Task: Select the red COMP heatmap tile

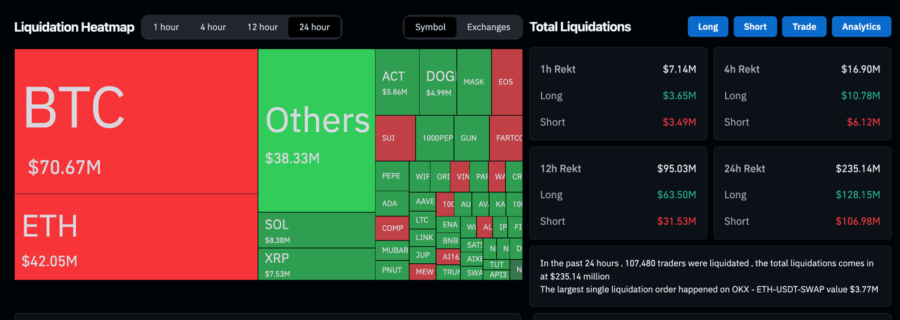Action: (x=392, y=228)
